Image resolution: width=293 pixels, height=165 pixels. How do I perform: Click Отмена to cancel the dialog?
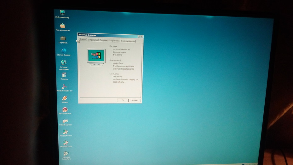[x=135, y=100]
